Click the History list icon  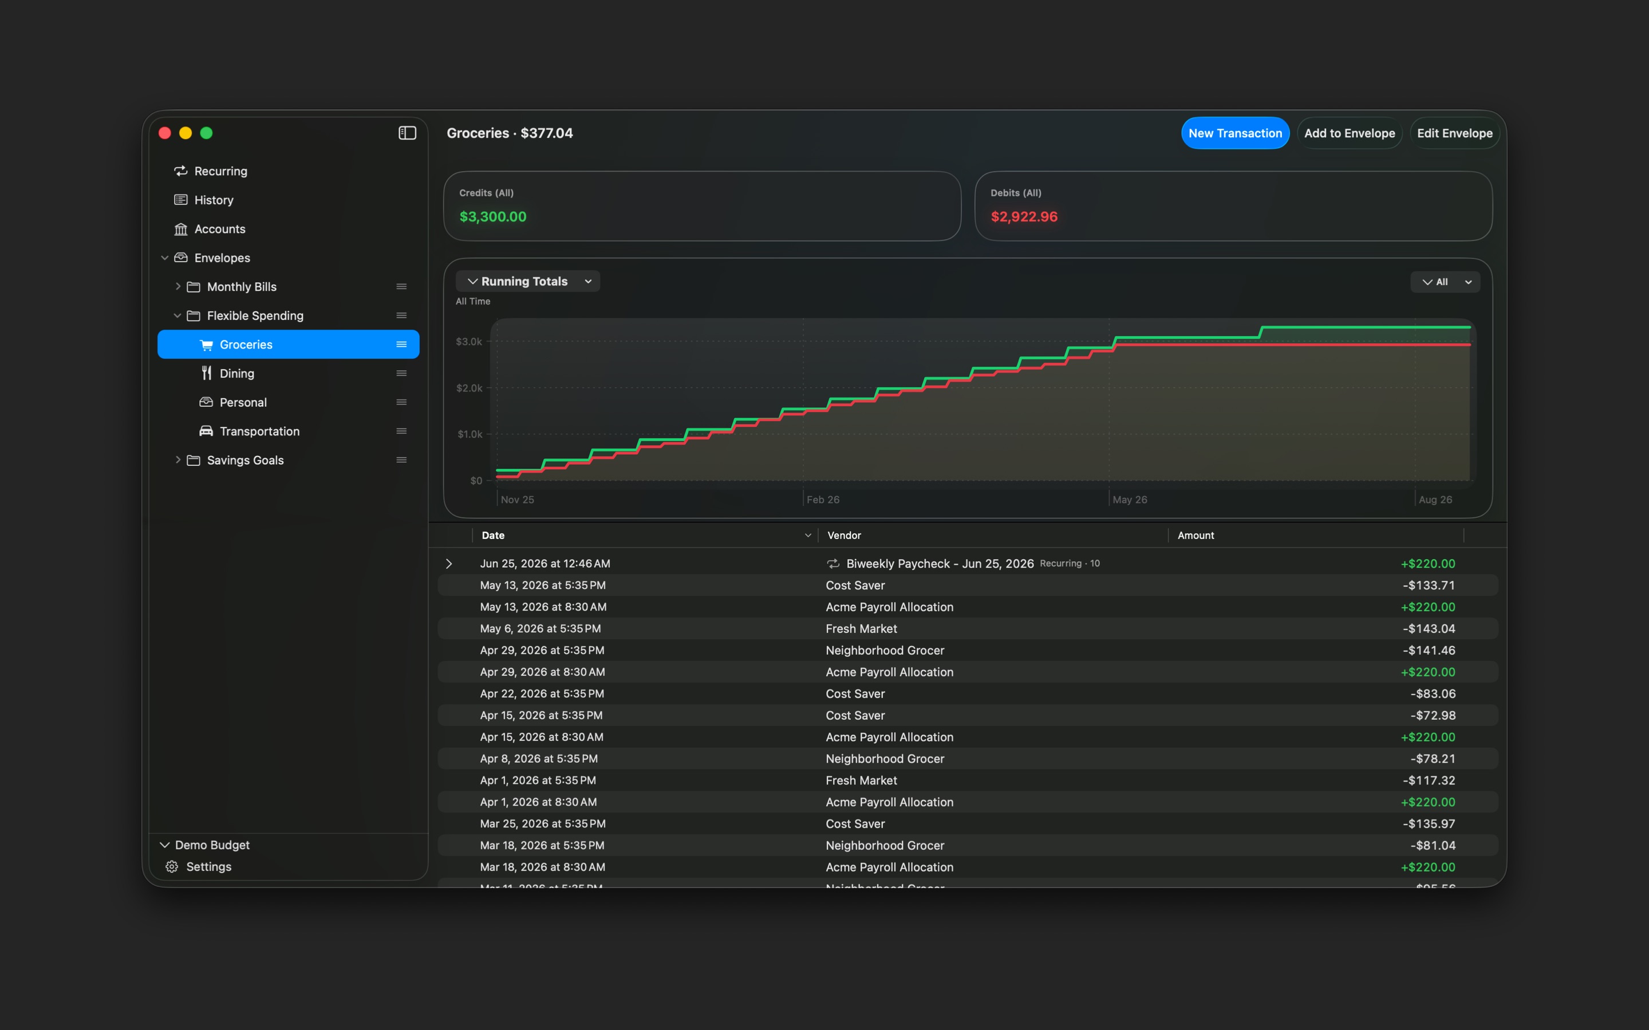click(180, 200)
